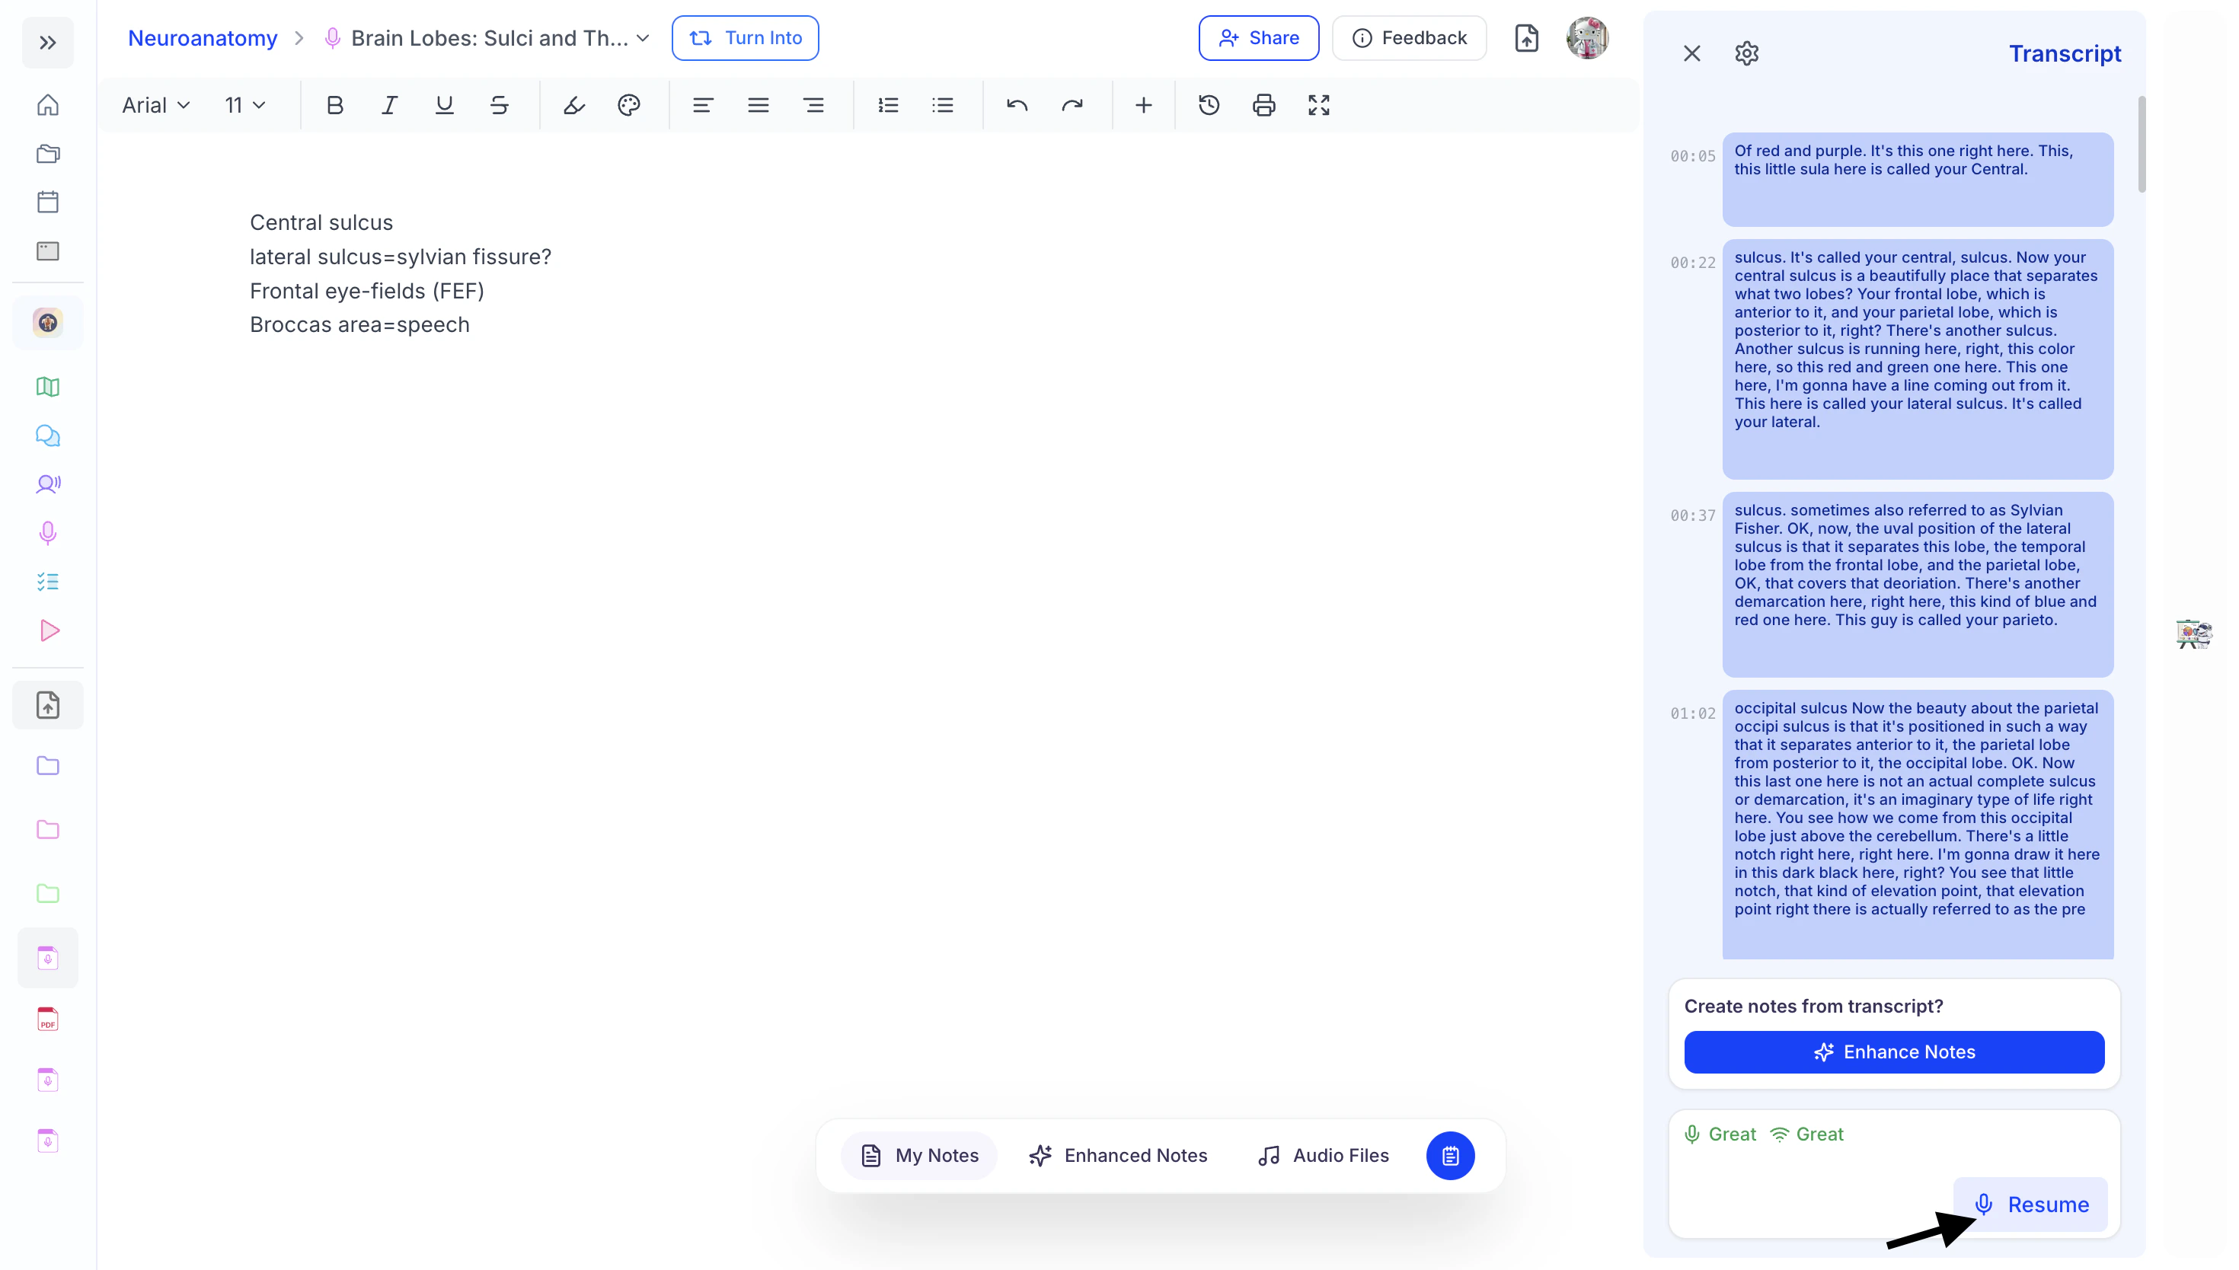Switch to the Enhanced Notes tab
The width and height of the screenshot is (2239, 1270).
click(1118, 1155)
